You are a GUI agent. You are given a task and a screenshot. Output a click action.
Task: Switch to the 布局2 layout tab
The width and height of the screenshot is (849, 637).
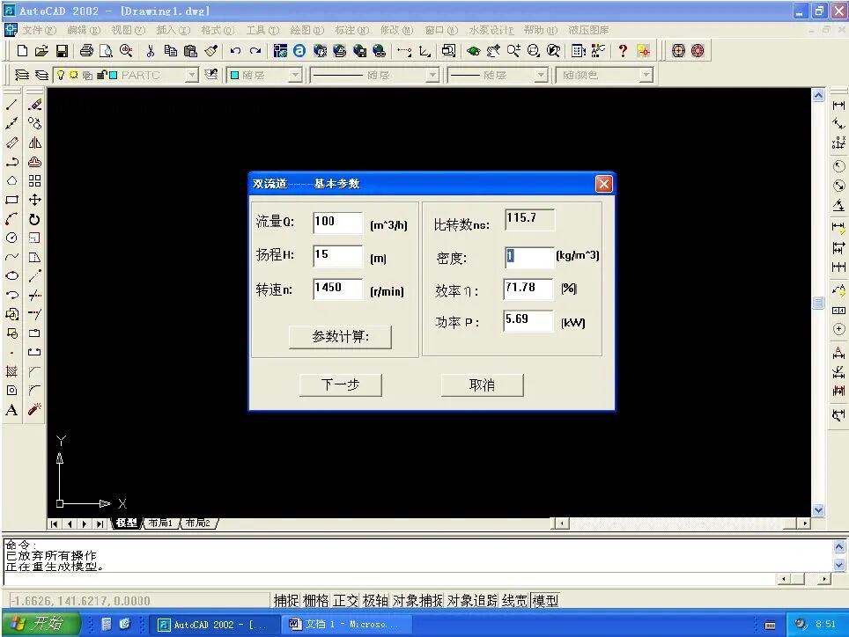click(x=197, y=523)
